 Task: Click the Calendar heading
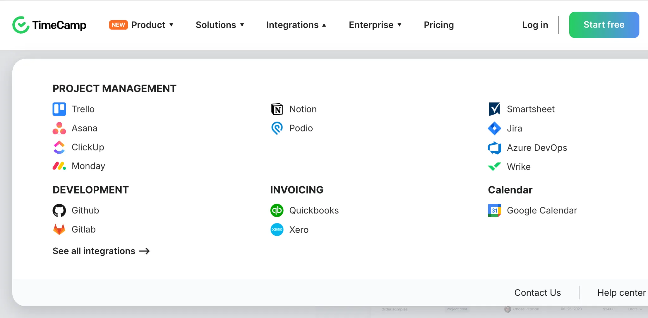pos(510,190)
